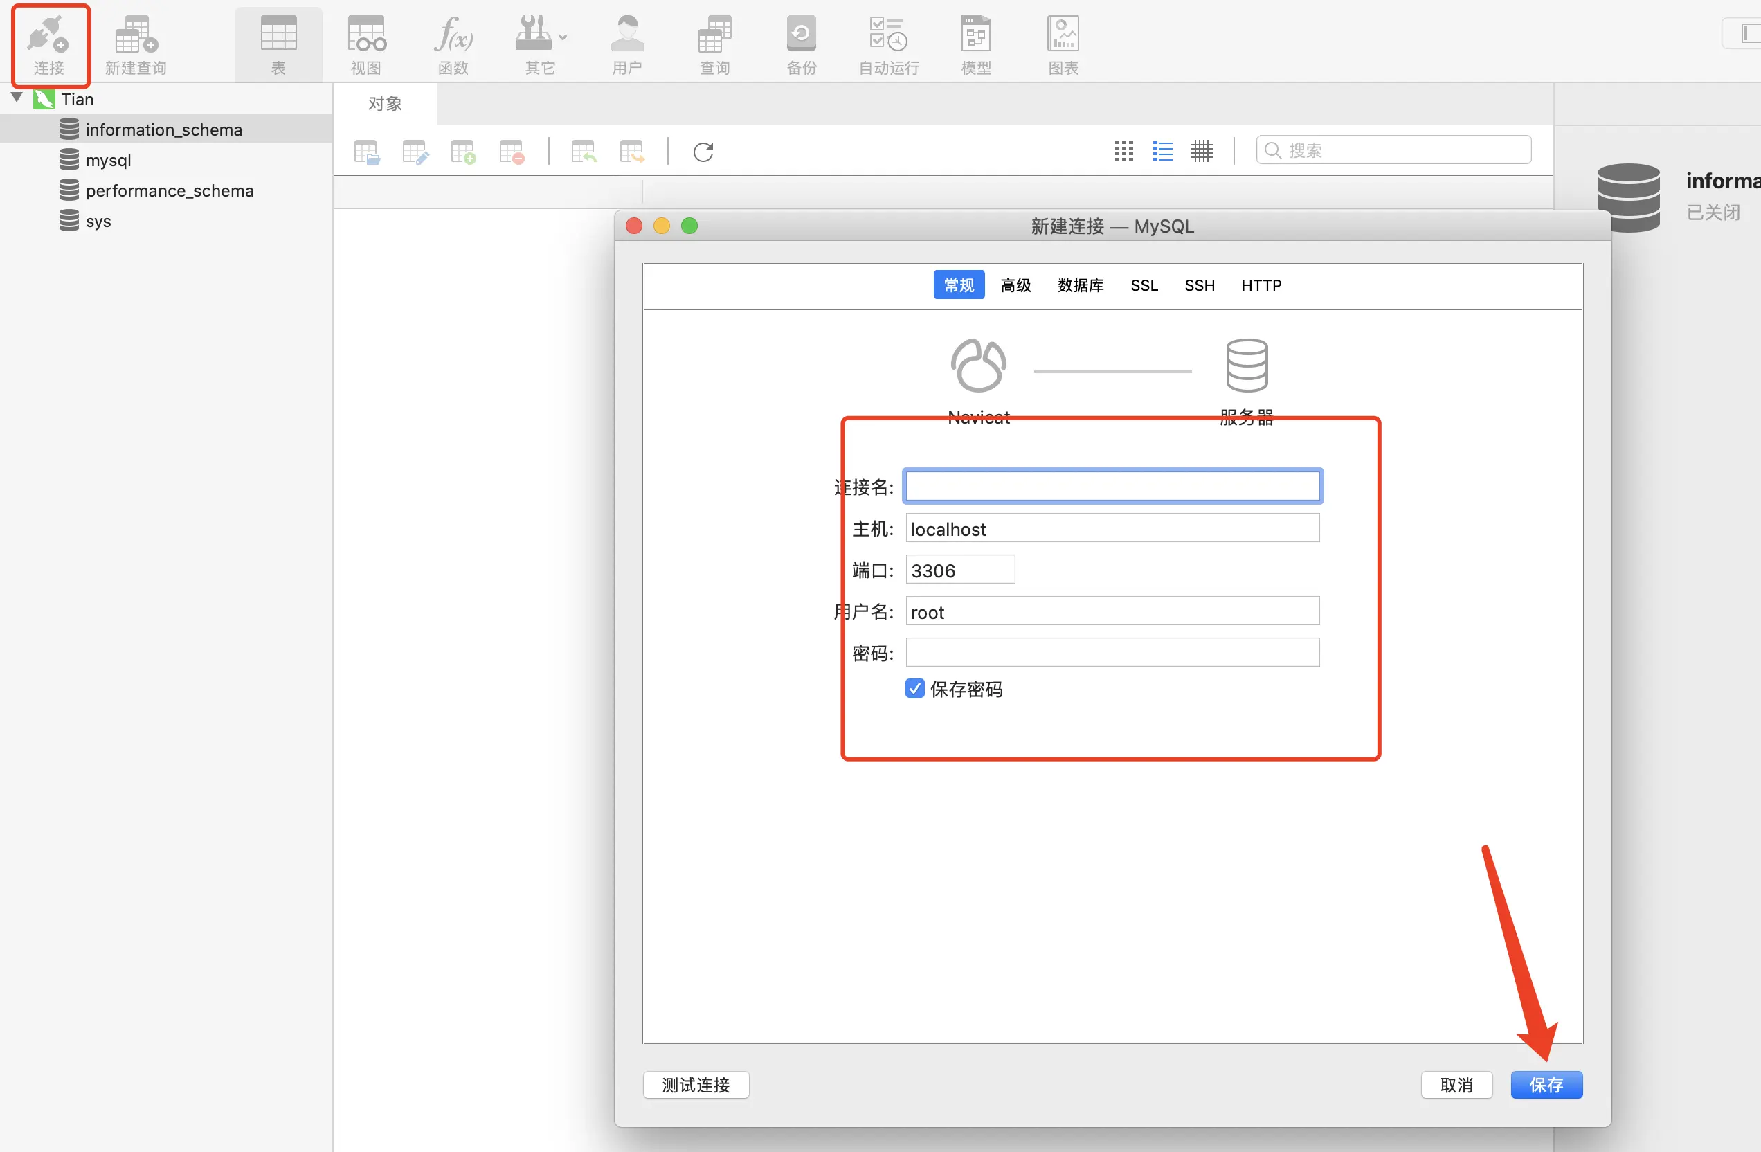Viewport: 1761px width, 1152px height.
Task: Open the 其它 dropdown arrow
Action: click(x=563, y=36)
